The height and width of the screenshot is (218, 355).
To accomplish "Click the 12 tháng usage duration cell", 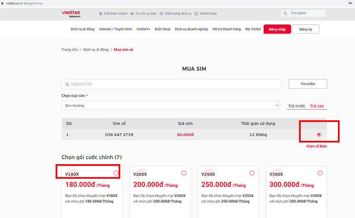I will click(x=258, y=134).
